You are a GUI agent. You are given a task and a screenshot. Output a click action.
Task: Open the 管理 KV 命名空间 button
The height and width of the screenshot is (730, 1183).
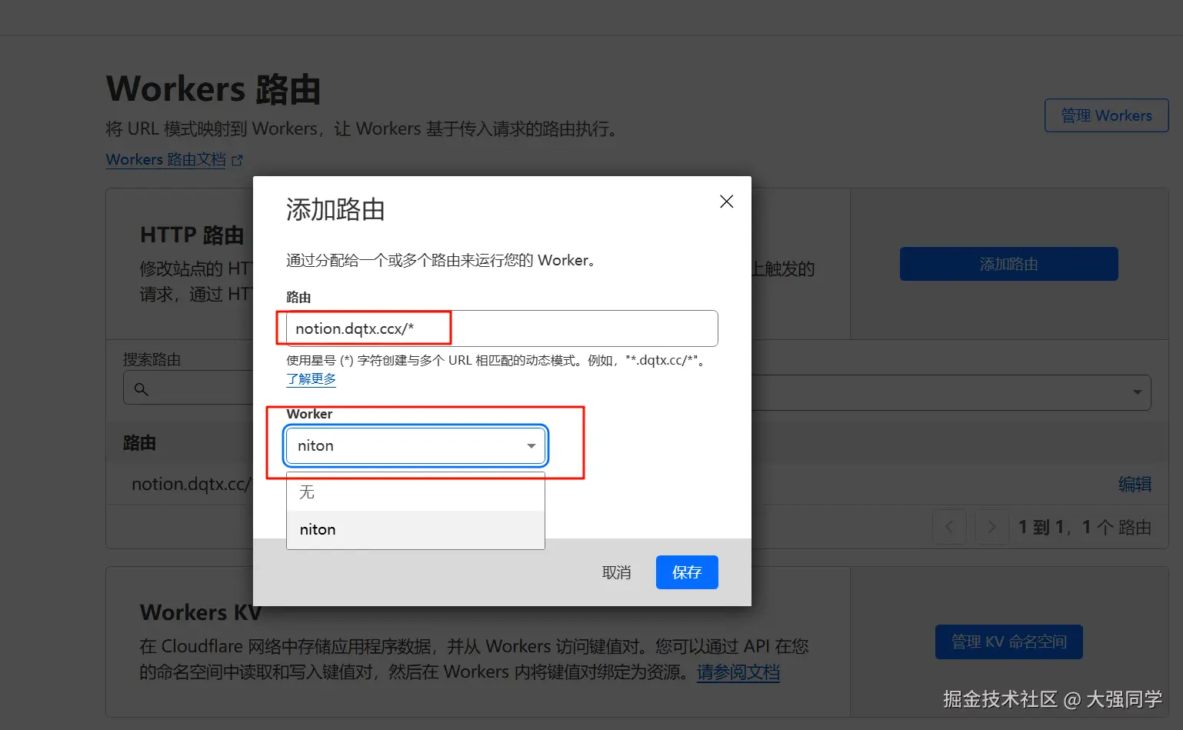pos(1008,642)
